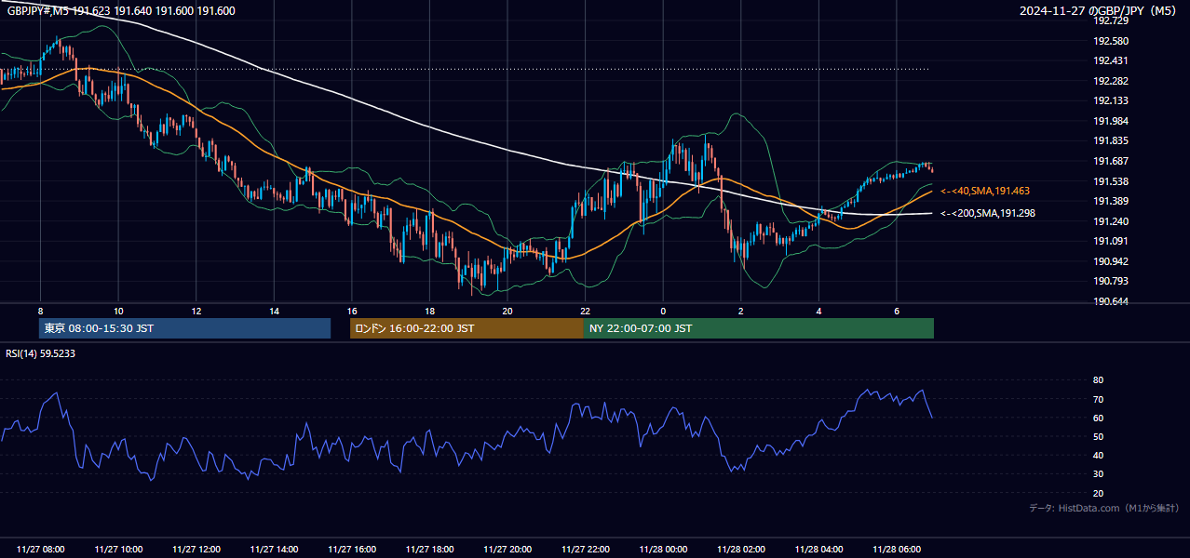The height and width of the screenshot is (558, 1190).
Task: Click RSI scale value 40
Action: click(x=1099, y=456)
